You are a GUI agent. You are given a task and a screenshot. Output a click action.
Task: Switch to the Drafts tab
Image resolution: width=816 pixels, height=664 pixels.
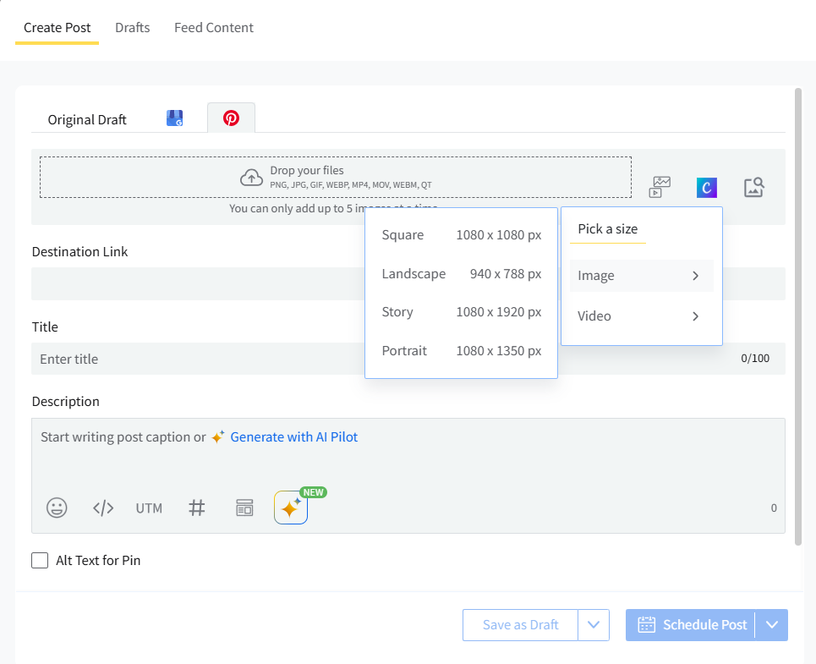[x=133, y=28]
